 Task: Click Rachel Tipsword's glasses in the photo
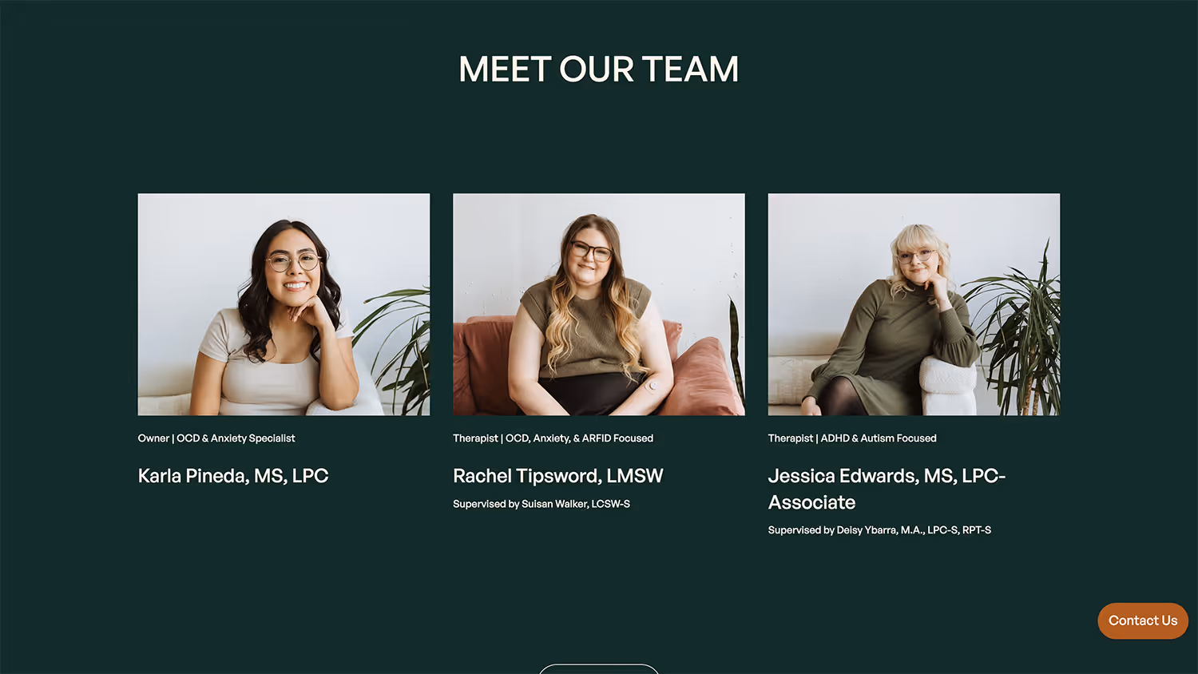pyautogui.click(x=591, y=252)
